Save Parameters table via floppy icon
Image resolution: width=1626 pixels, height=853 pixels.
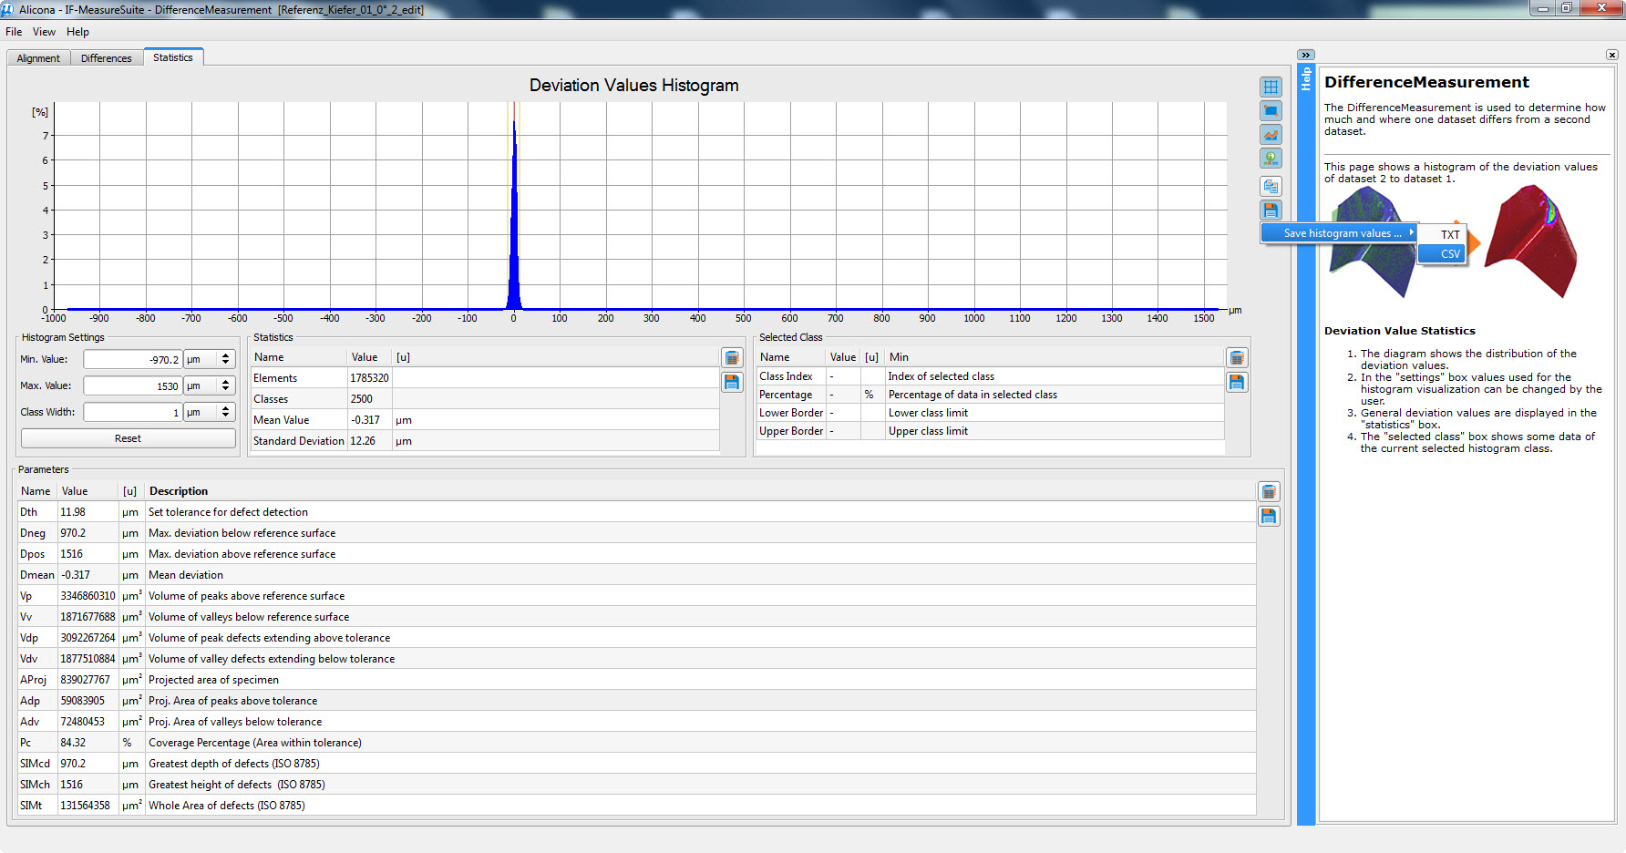tap(1268, 516)
